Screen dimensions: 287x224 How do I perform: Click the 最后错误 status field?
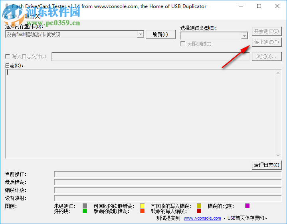(168, 182)
